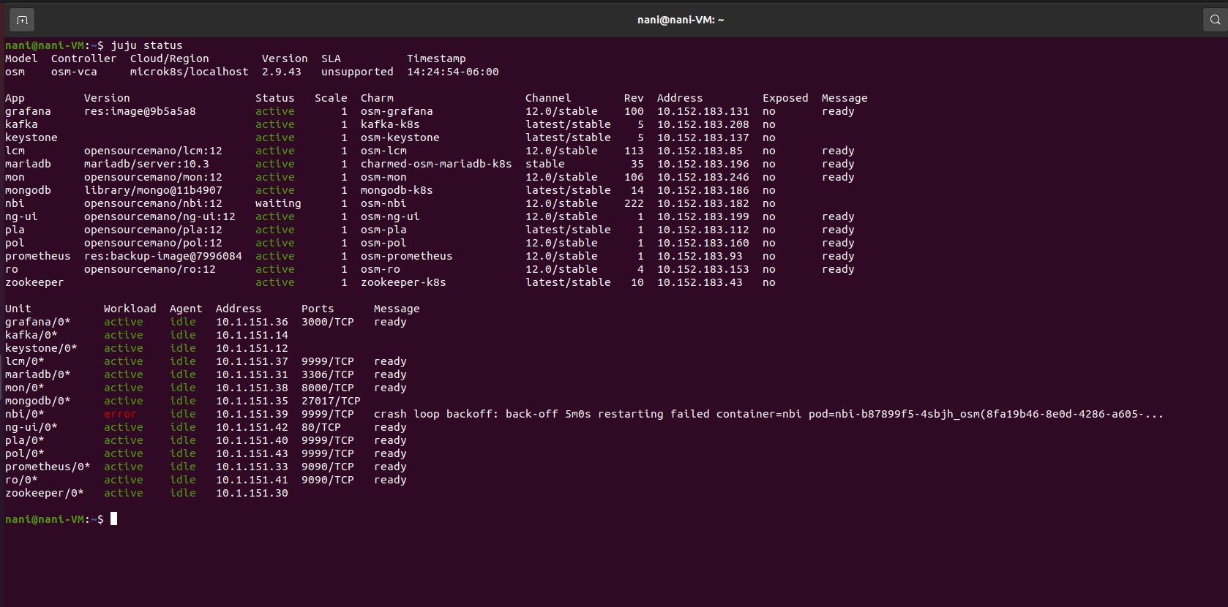Click the Workload column header

point(130,309)
